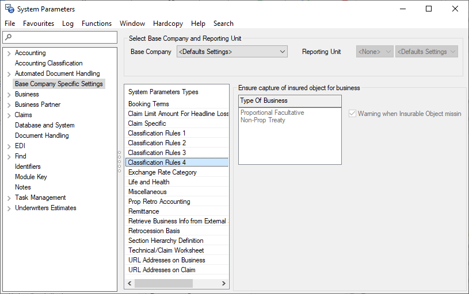
Task: Select Module Key in the tree
Action: point(31,177)
